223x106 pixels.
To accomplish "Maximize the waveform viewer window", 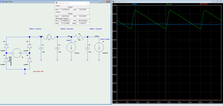I will (217, 1).
